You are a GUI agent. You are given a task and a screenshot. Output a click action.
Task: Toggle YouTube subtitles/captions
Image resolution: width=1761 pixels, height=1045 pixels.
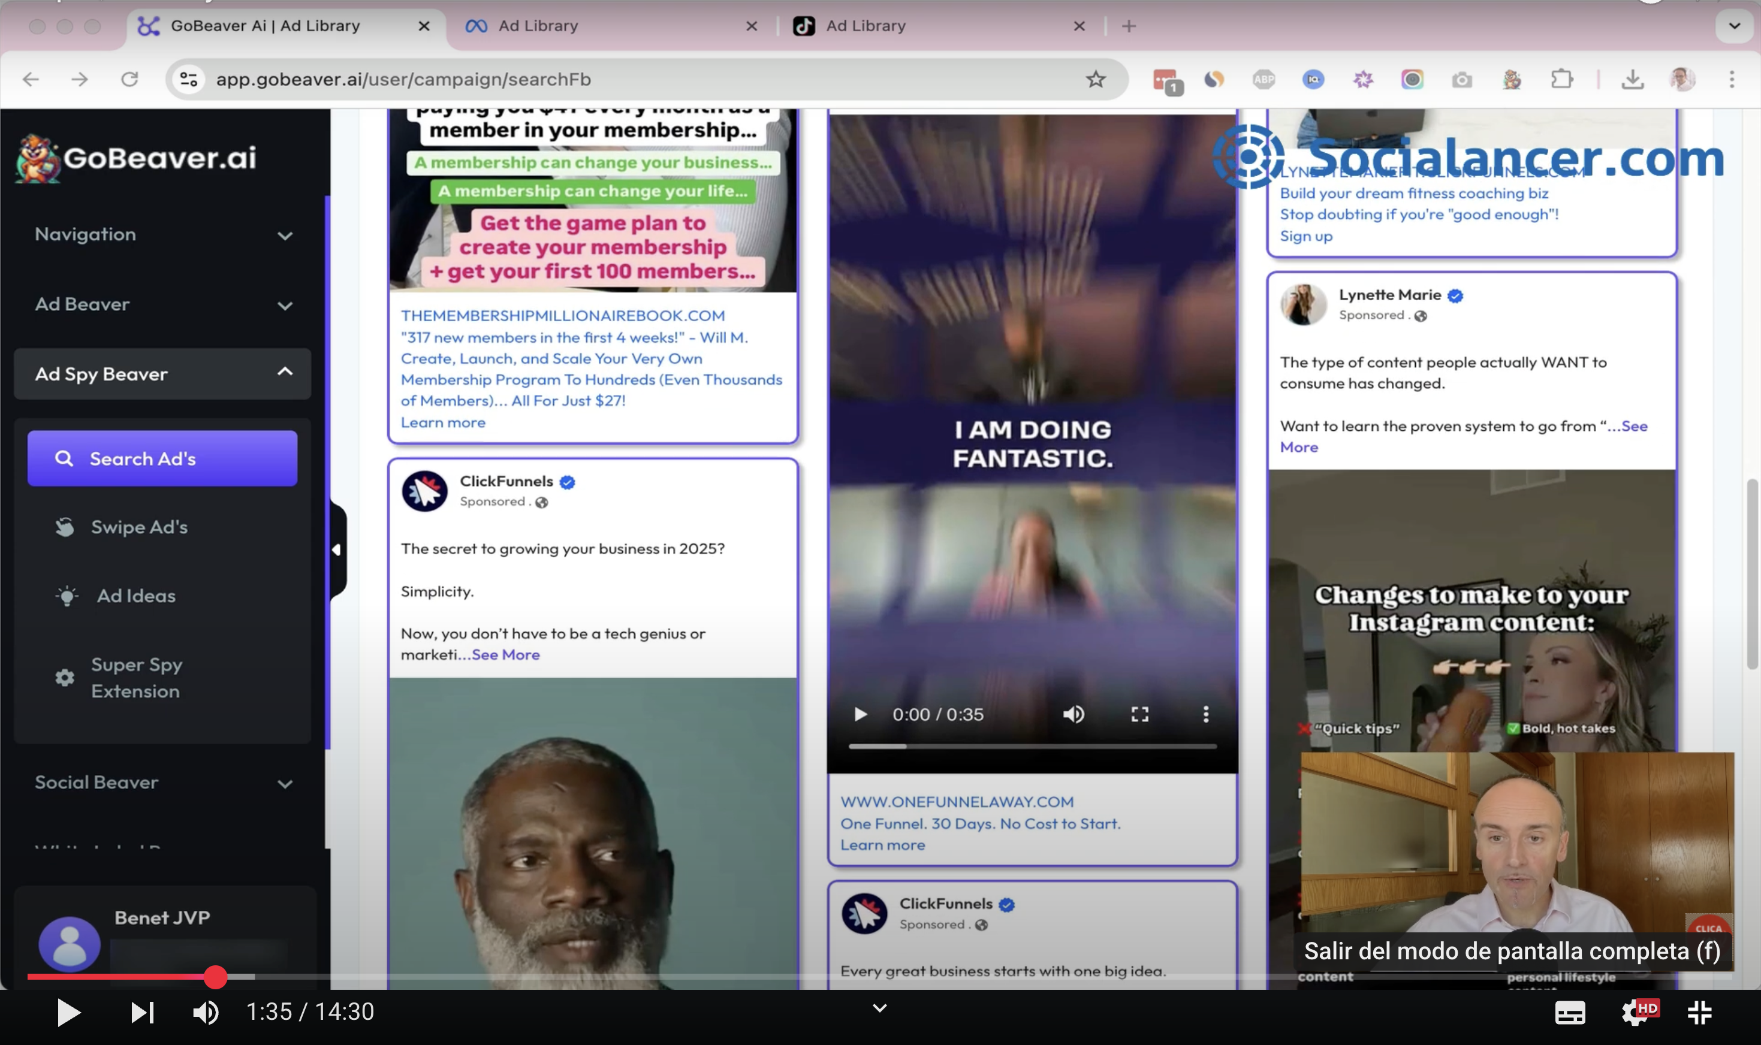1569,1013
